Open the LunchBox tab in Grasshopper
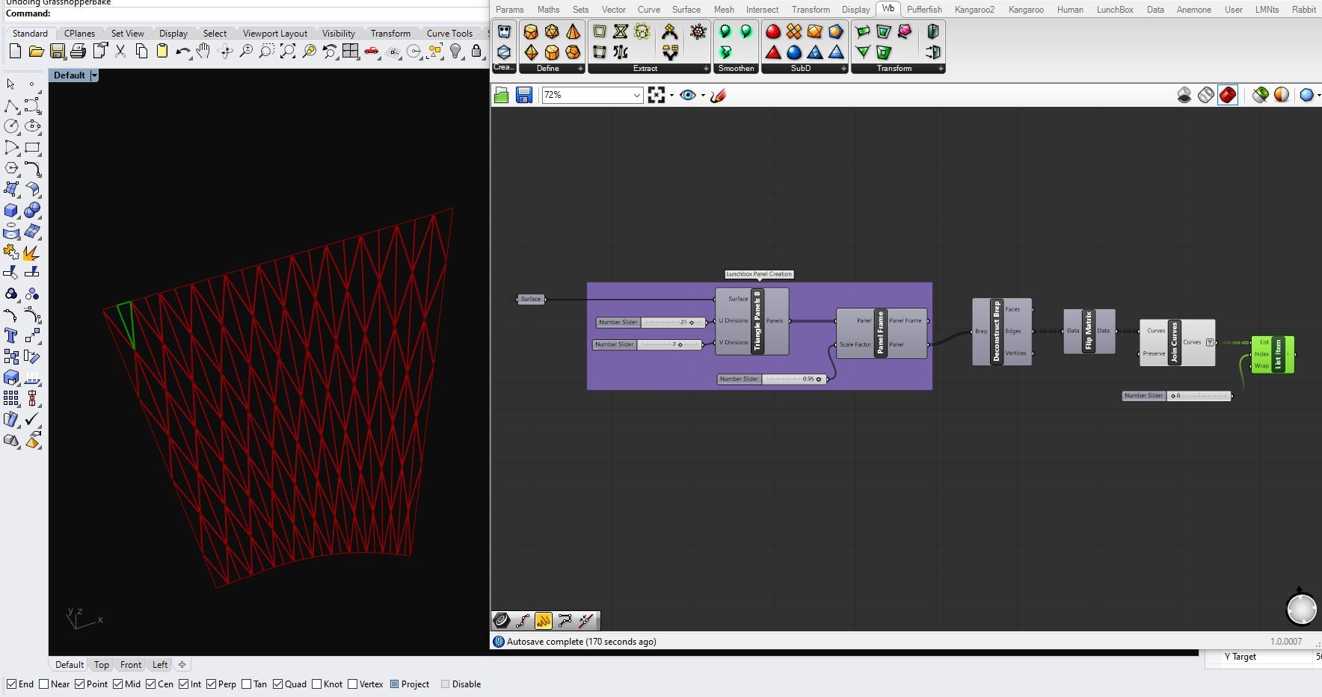Viewport: 1322px width, 697px height. click(x=1115, y=10)
